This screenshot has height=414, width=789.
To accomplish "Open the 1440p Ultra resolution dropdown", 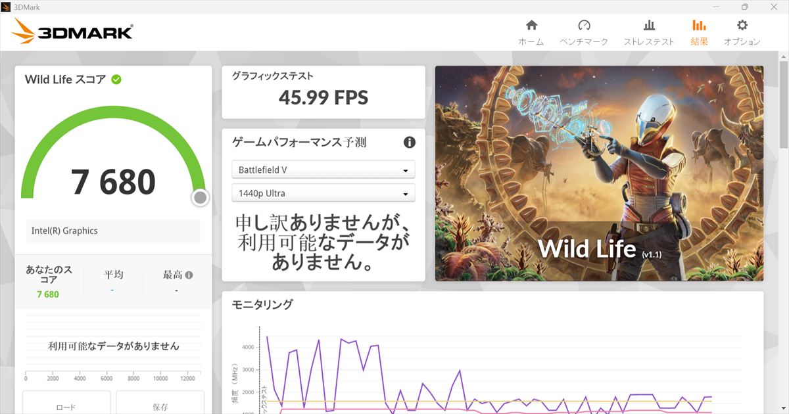I will [x=323, y=193].
